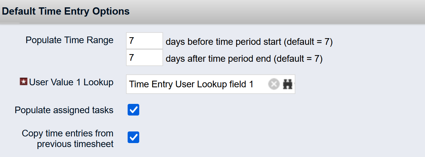Click the words "previous timesheet" in the checkbox label

75,144
